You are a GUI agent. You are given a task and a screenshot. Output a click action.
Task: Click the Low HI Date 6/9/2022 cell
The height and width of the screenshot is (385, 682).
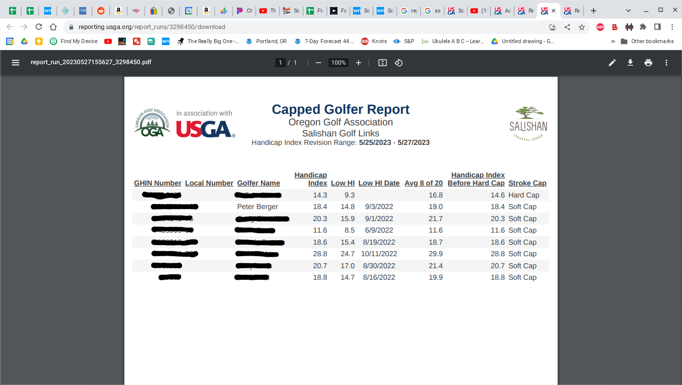point(378,230)
